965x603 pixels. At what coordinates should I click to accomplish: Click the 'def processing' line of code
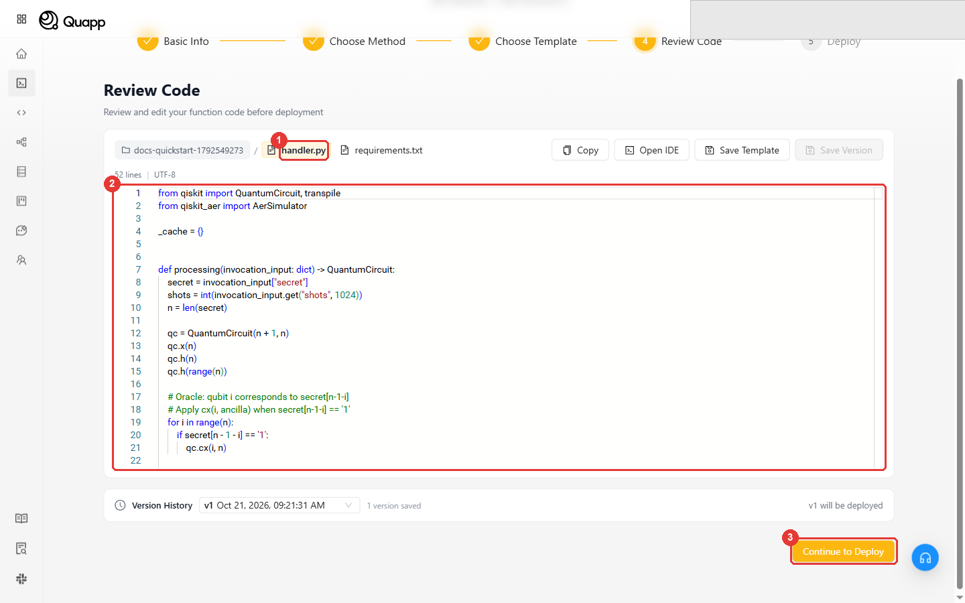click(276, 269)
